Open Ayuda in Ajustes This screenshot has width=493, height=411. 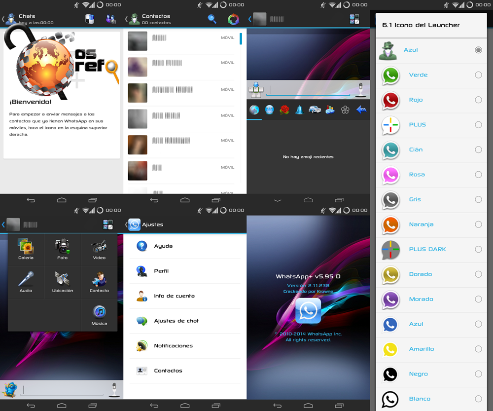(185, 246)
